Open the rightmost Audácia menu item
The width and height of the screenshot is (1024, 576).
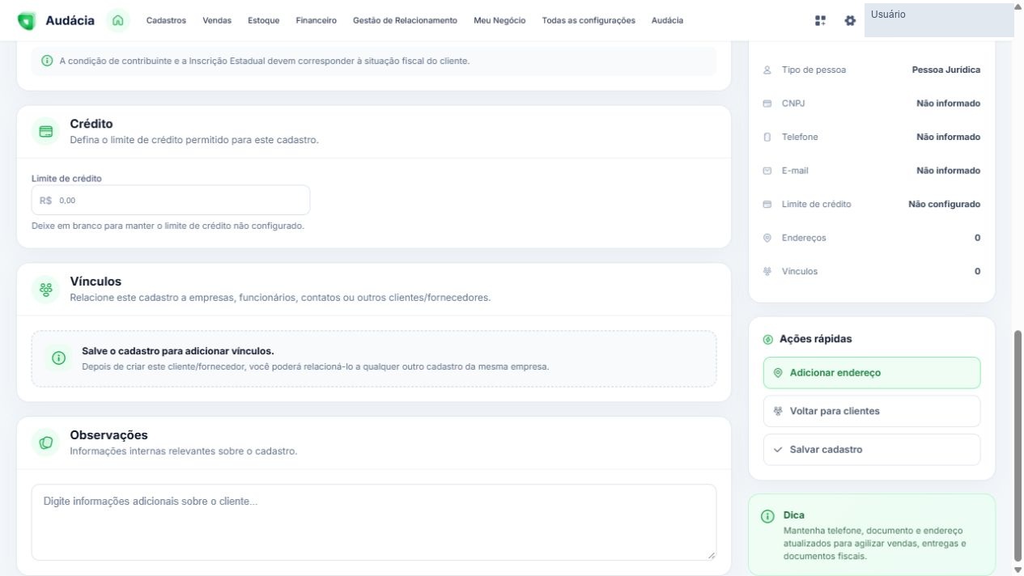click(x=667, y=21)
